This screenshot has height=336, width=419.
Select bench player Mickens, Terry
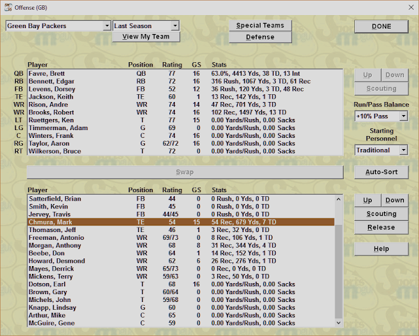(x=181, y=277)
